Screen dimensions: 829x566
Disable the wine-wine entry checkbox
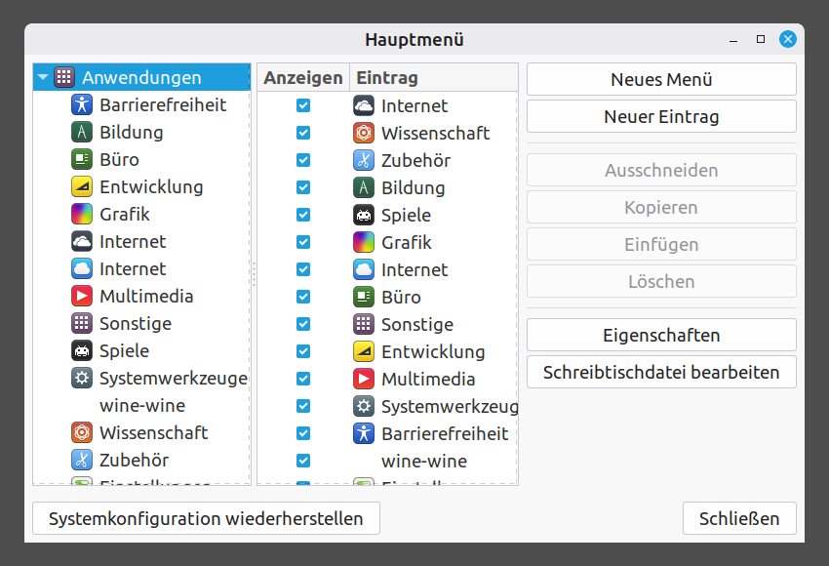pos(303,462)
